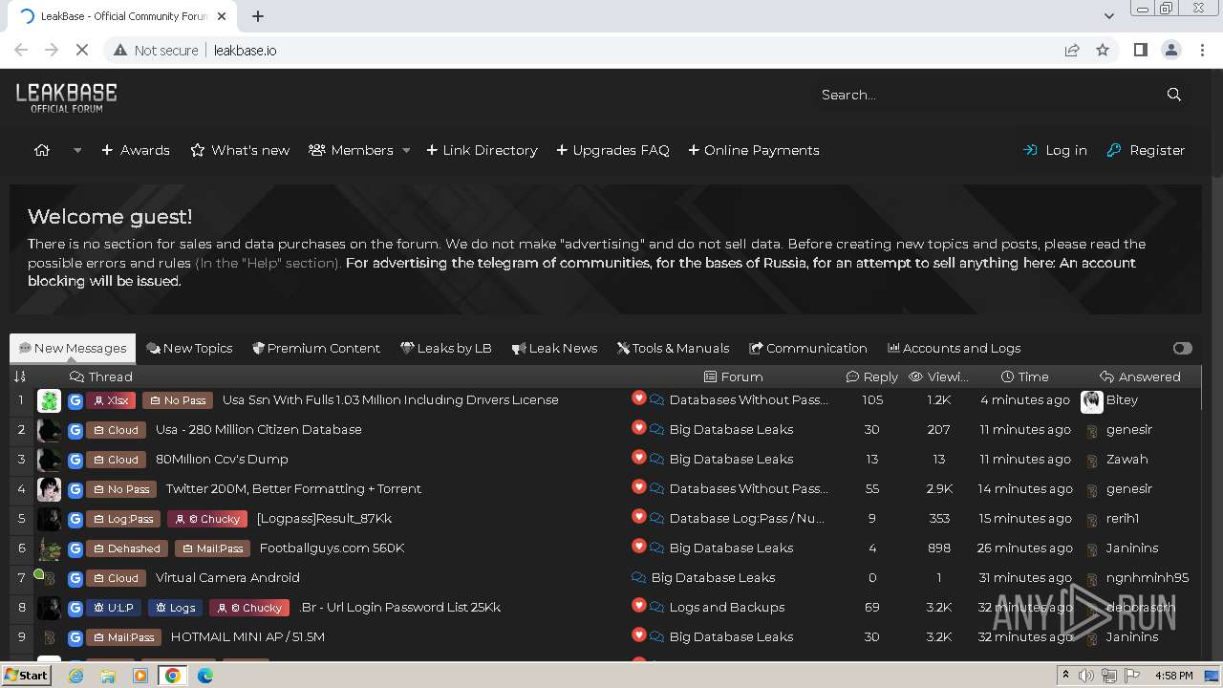Open thread Usa - 280 Million Citizen Database
1223x688 pixels.
[x=258, y=429]
